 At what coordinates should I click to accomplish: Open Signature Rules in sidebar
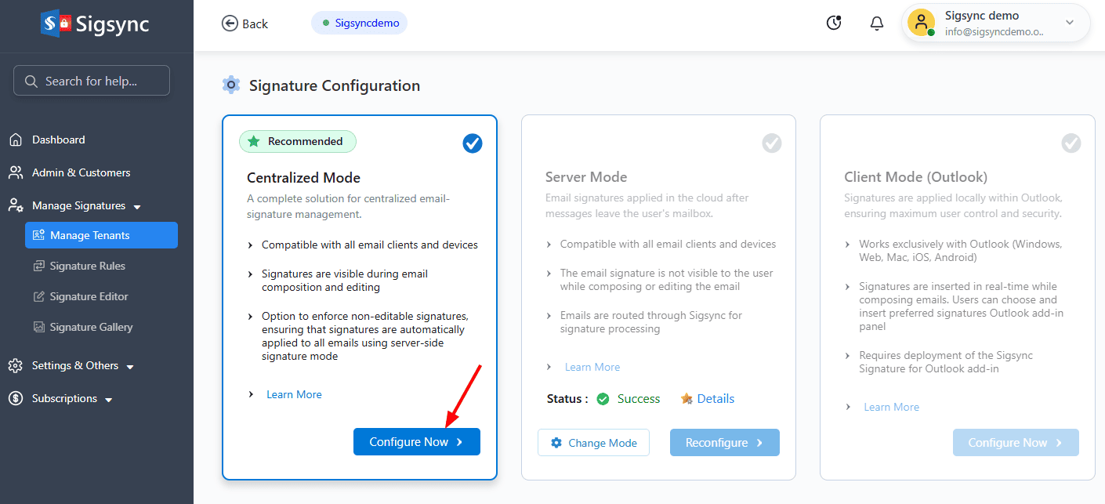[87, 267]
